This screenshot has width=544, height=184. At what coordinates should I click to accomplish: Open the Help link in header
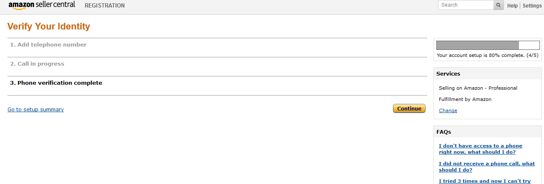512,6
